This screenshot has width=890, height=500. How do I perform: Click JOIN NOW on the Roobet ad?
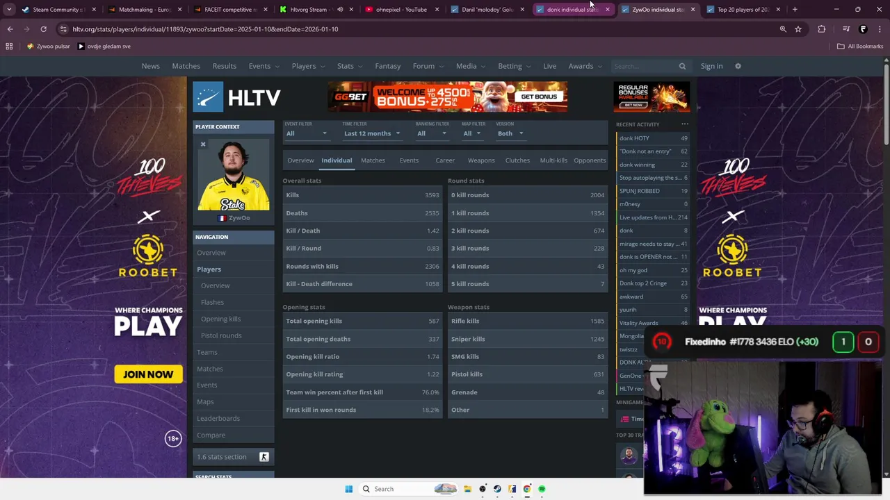[x=148, y=374]
